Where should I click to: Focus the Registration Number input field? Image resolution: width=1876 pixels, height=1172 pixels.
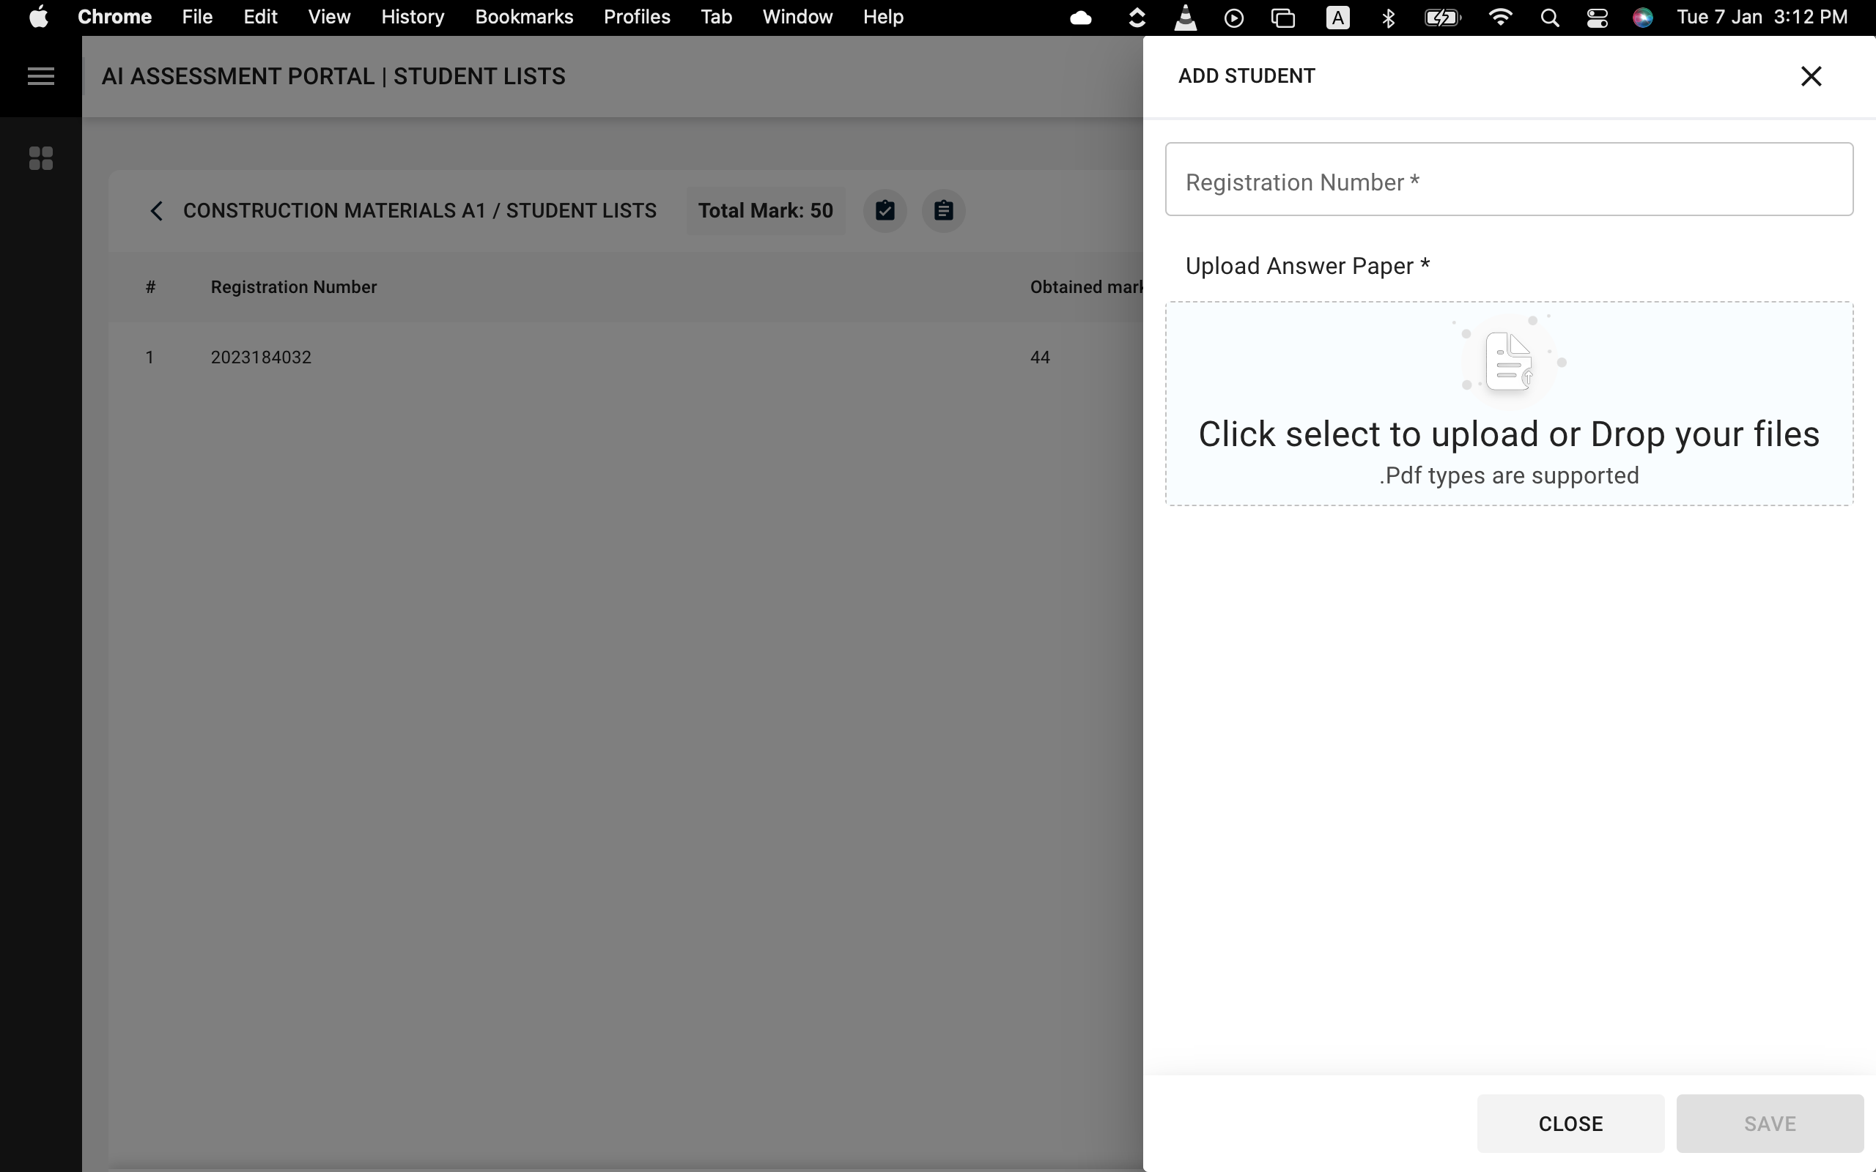pyautogui.click(x=1509, y=180)
